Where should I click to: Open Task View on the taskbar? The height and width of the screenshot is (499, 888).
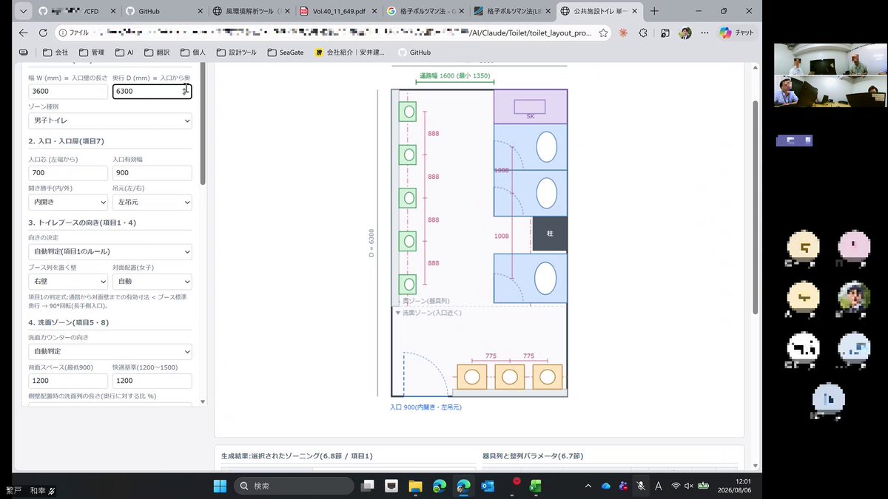(368, 486)
